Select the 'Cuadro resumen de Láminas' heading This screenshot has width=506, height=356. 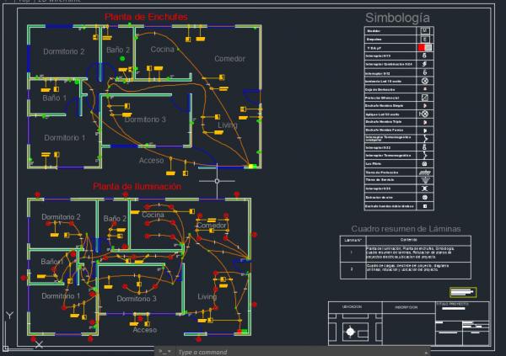pos(406,229)
